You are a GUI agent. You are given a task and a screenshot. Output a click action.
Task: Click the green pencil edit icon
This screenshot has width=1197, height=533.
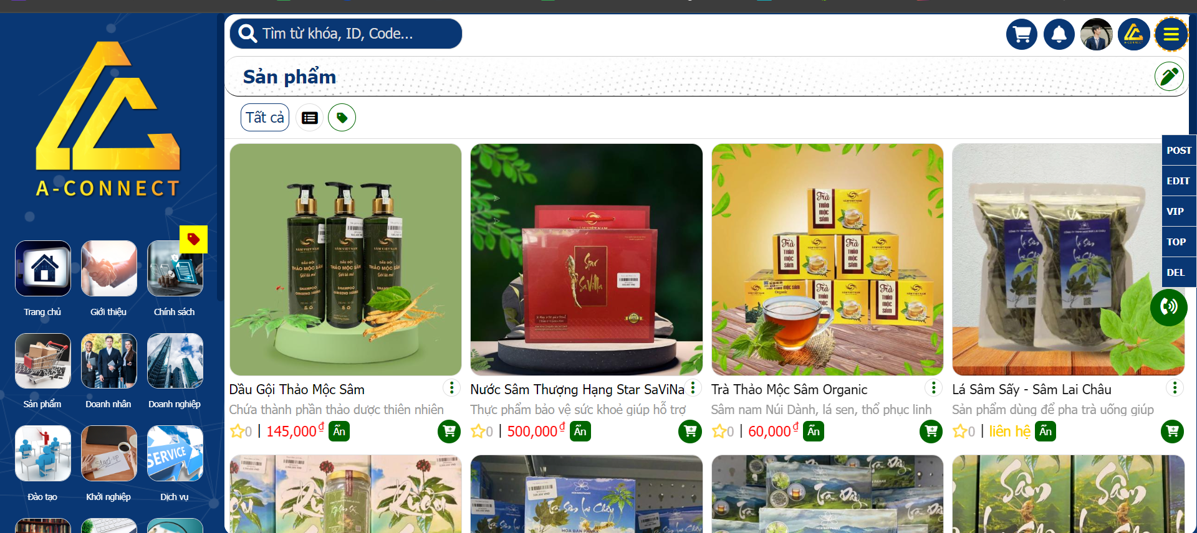pyautogui.click(x=1169, y=77)
